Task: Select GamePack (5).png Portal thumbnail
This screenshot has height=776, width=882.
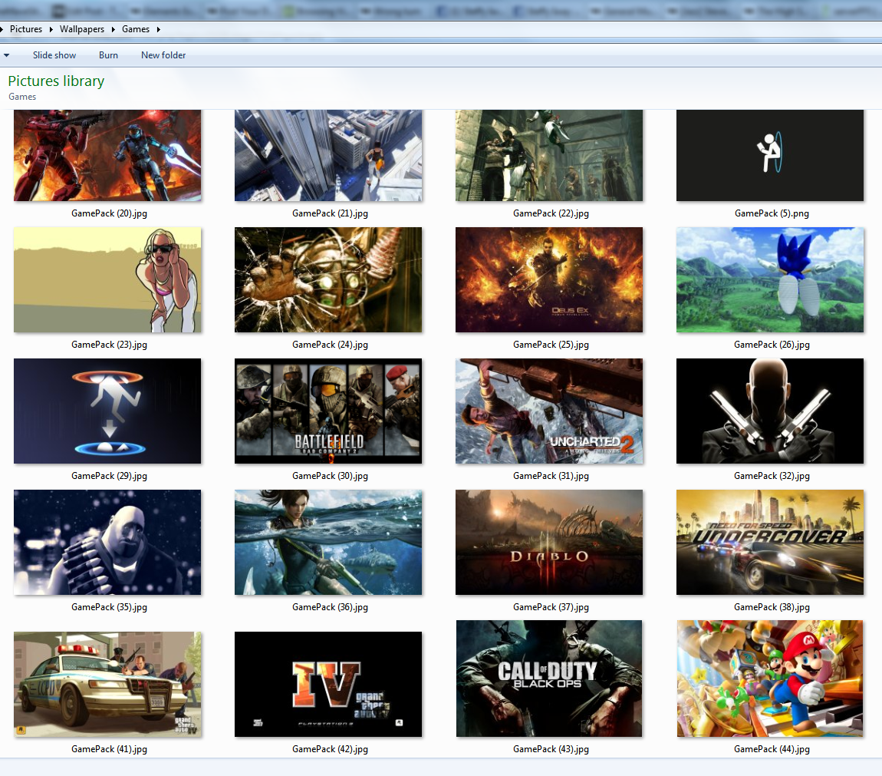Action: coord(769,155)
